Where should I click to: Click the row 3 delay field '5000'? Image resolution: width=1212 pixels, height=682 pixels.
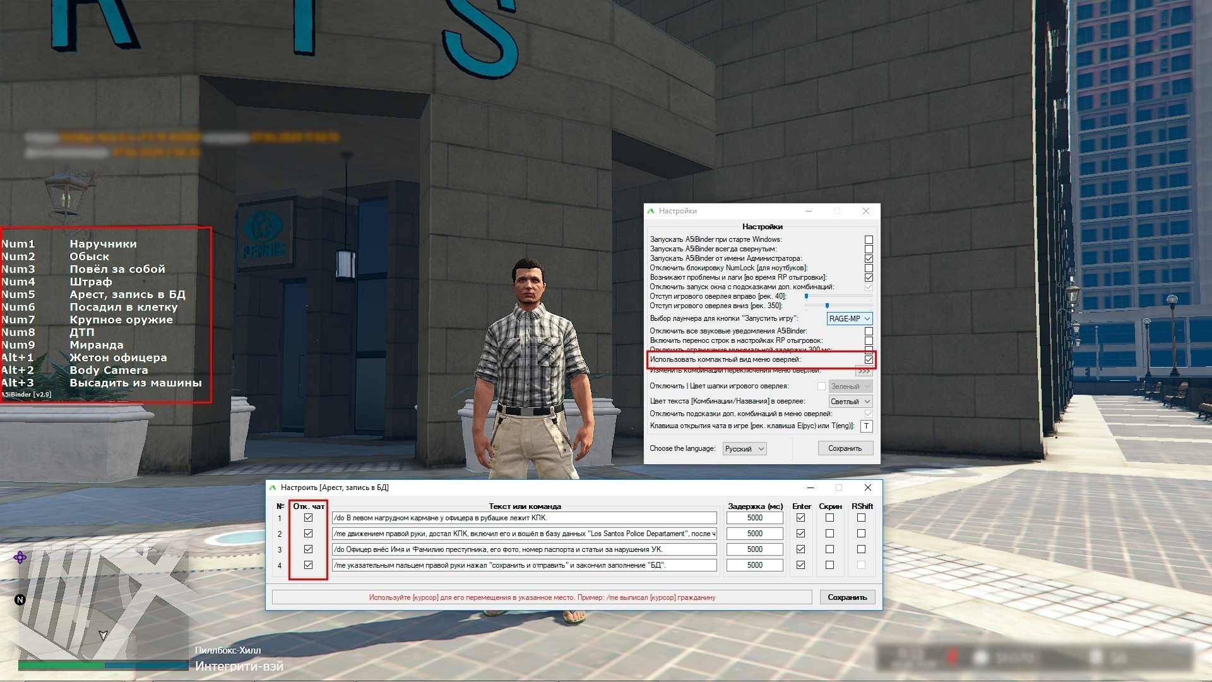(x=755, y=549)
